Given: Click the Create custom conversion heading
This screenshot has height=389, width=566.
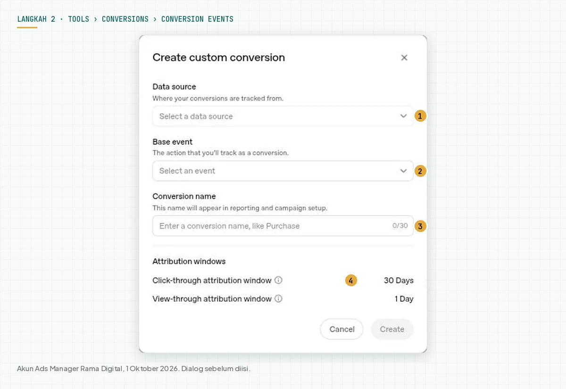Looking at the screenshot, I should pos(219,58).
